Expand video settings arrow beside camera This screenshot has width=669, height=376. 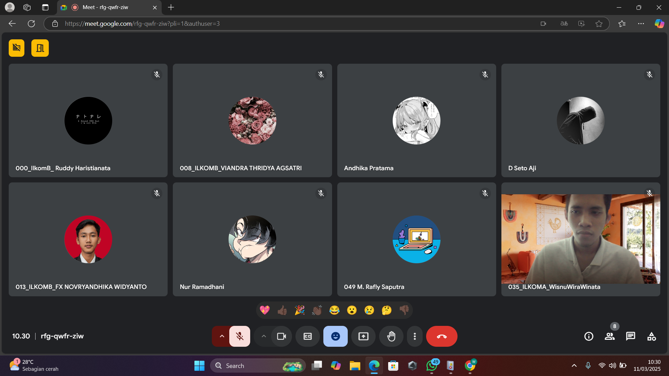pos(264,336)
